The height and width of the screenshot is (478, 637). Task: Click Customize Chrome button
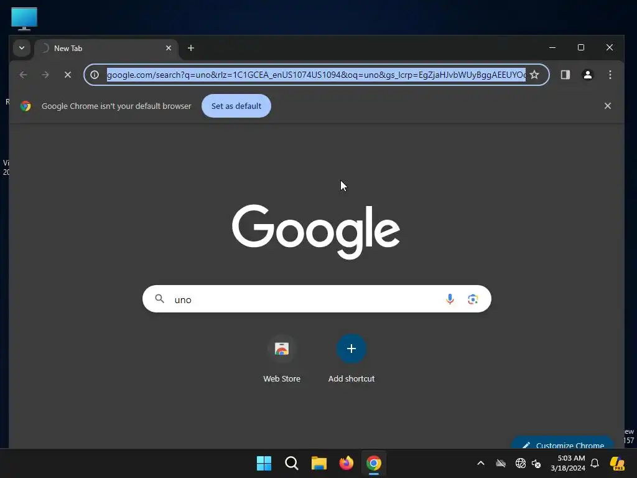click(562, 443)
